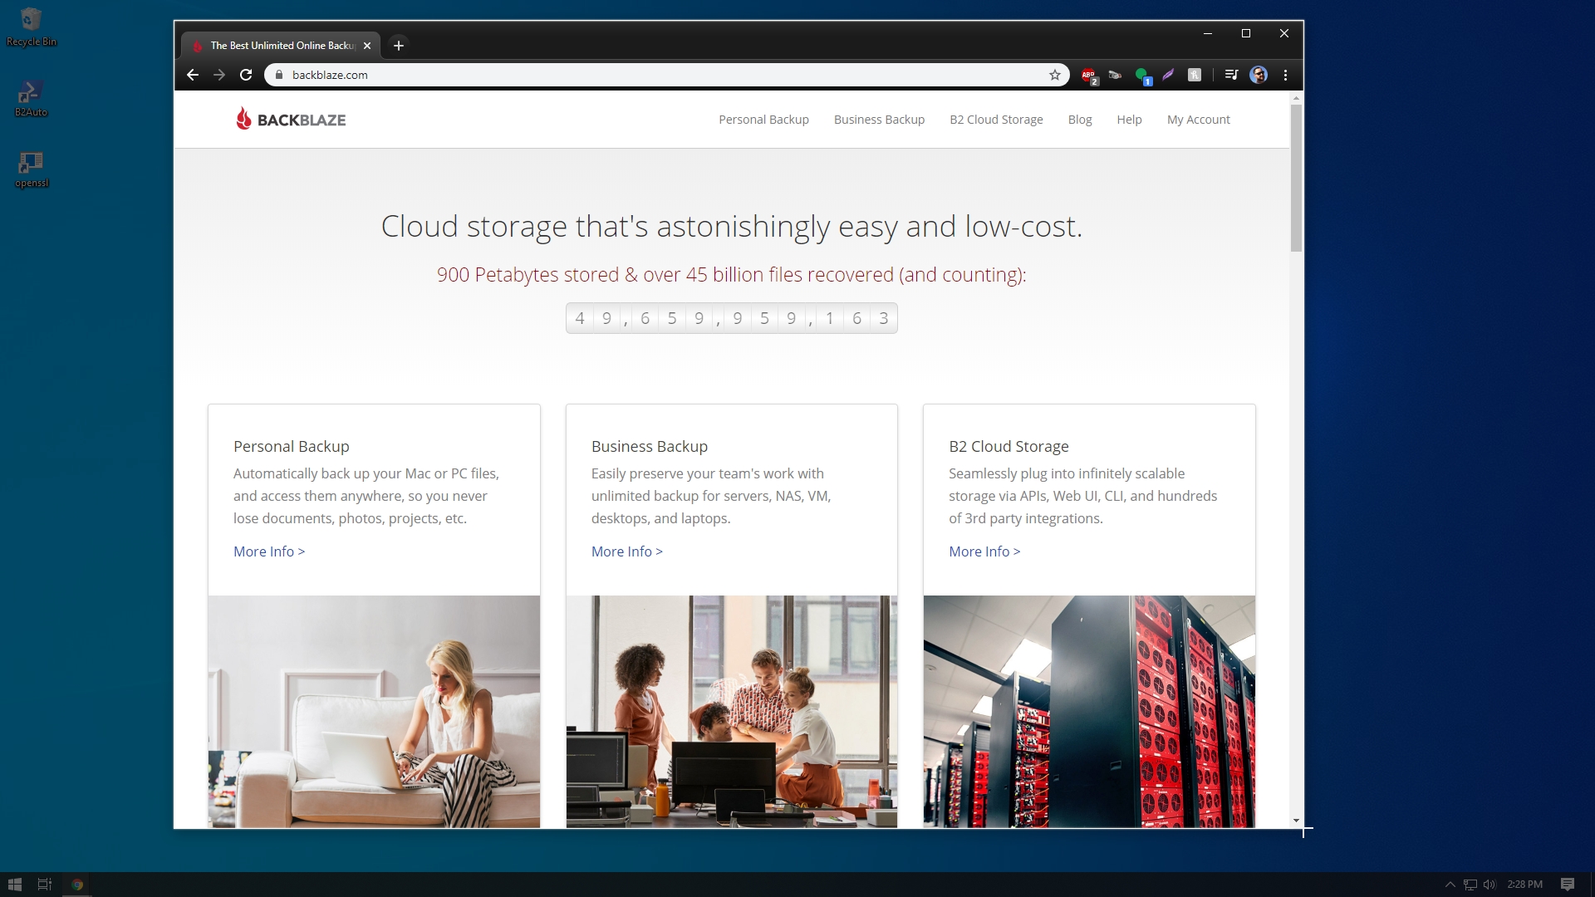Open the gray square extension icon
The width and height of the screenshot is (1595, 897).
point(1195,75)
